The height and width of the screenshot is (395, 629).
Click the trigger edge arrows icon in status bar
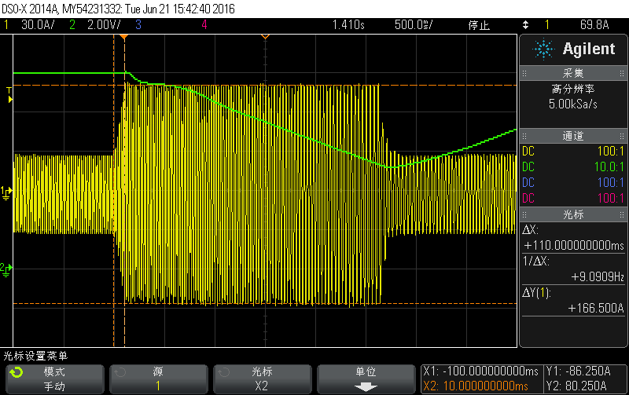tap(524, 25)
